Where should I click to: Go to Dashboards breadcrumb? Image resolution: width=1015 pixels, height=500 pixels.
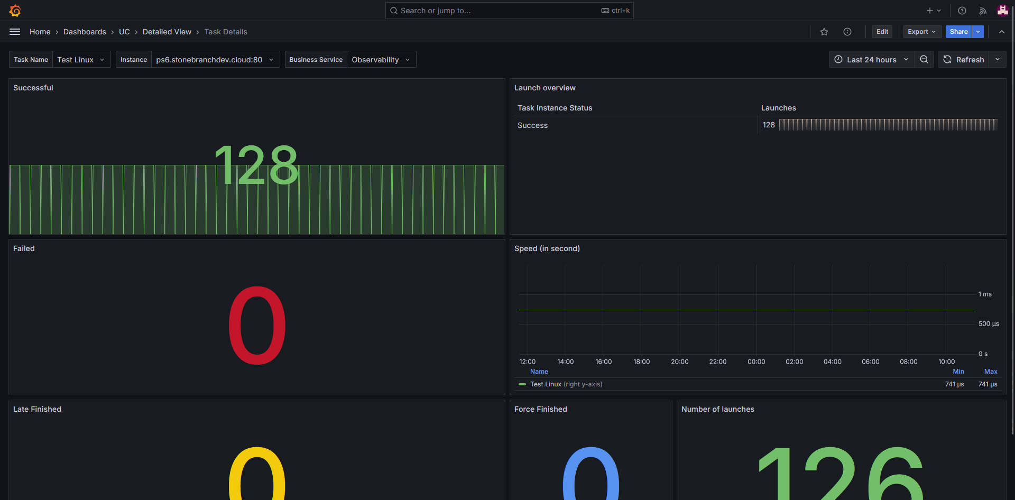point(85,32)
